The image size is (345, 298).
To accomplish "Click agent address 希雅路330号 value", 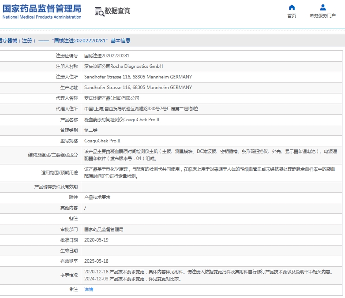I will coord(141,108).
